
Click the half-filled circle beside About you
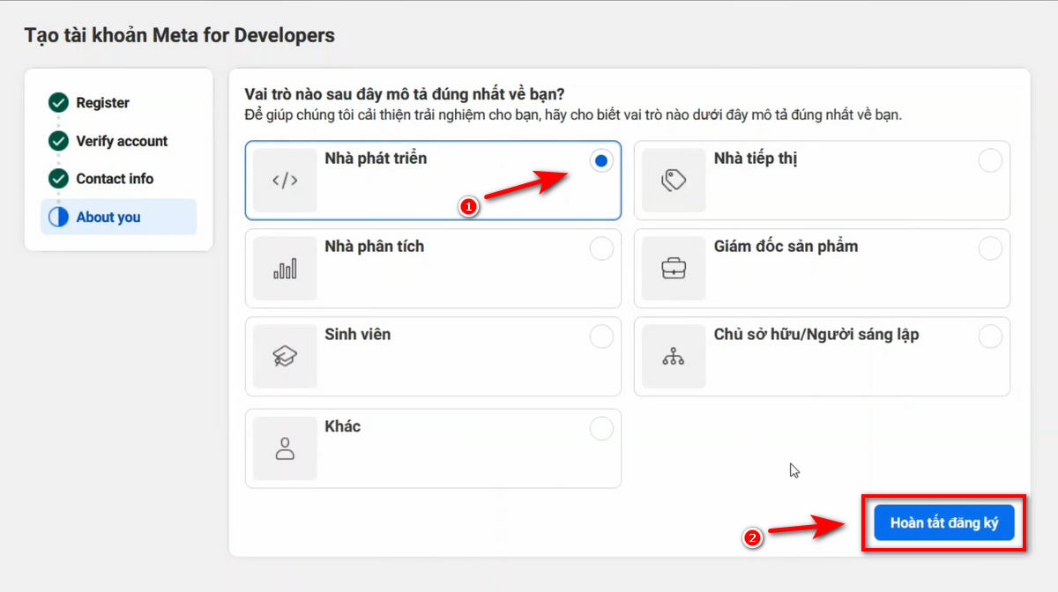58,217
